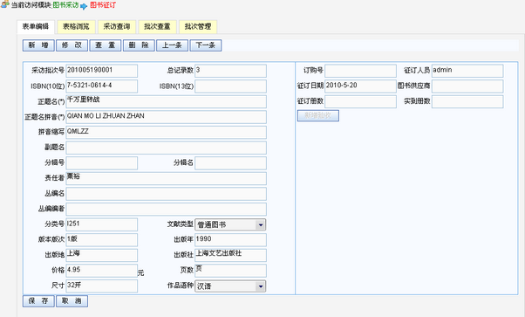
Task: Open the 图书采访 breadcrumb link
Action: tap(65, 5)
